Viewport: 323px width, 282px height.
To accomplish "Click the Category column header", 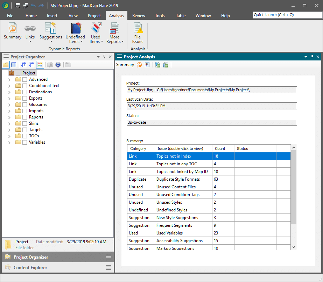I will 141,149.
